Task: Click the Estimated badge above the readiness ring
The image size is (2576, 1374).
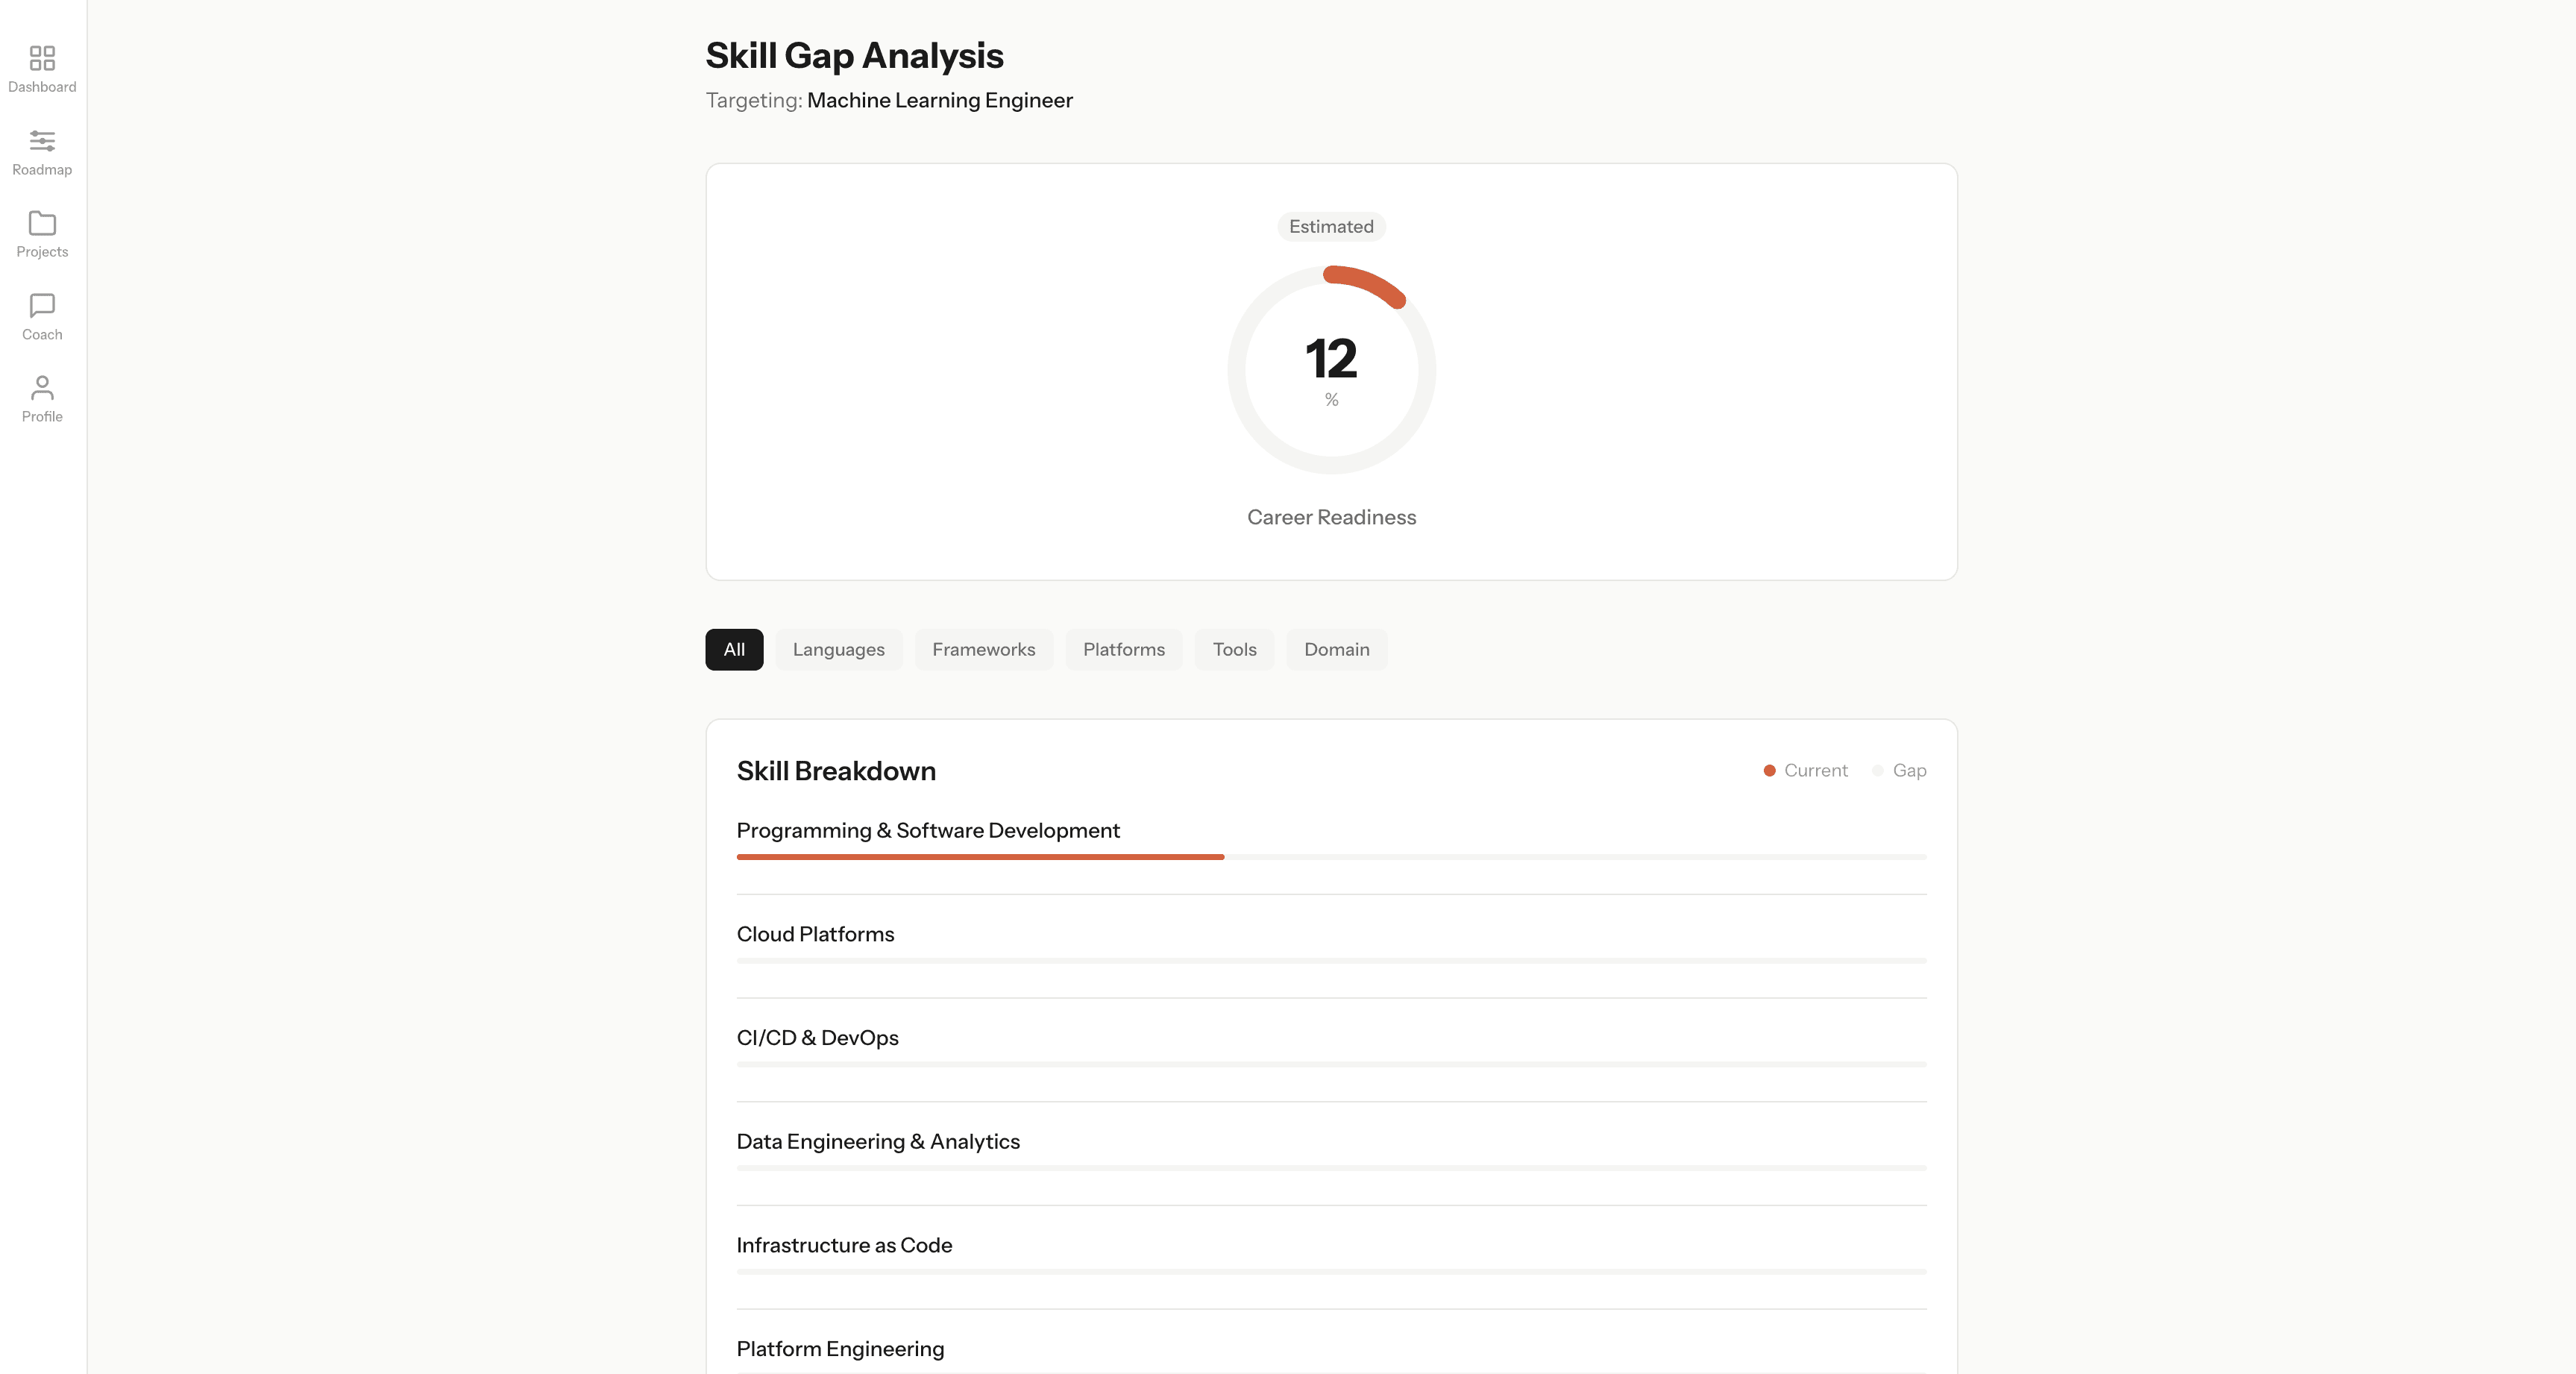Action: 1330,227
